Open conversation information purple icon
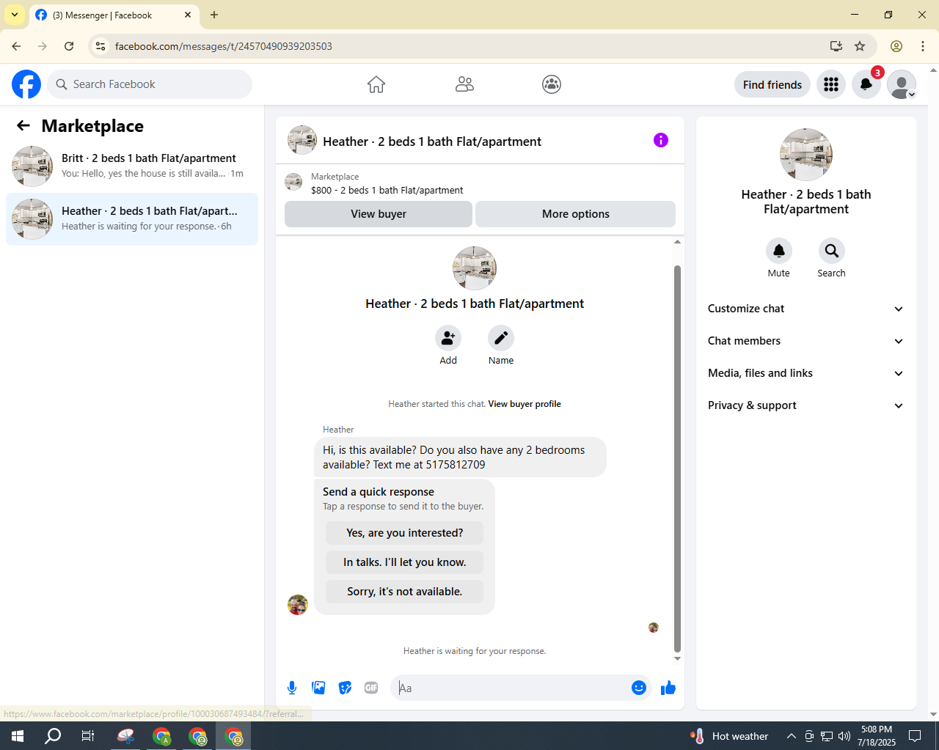The height and width of the screenshot is (750, 939). (661, 140)
